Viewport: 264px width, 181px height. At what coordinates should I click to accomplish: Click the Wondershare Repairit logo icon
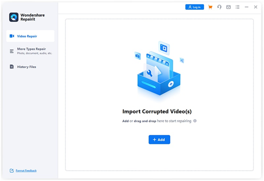click(14, 17)
